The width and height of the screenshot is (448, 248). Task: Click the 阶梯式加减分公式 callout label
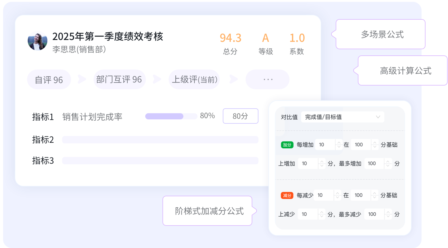point(209,211)
